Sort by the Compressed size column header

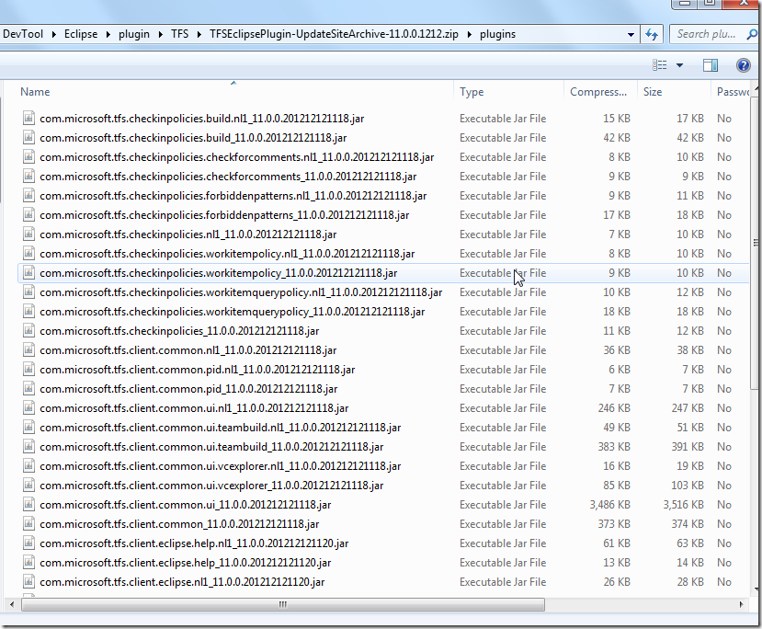click(x=598, y=92)
